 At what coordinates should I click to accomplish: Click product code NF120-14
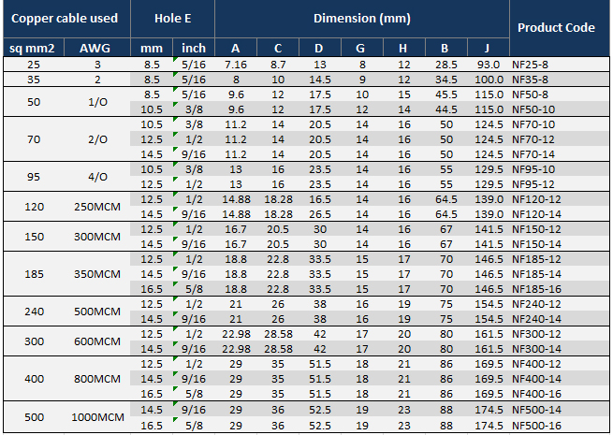[x=536, y=214]
